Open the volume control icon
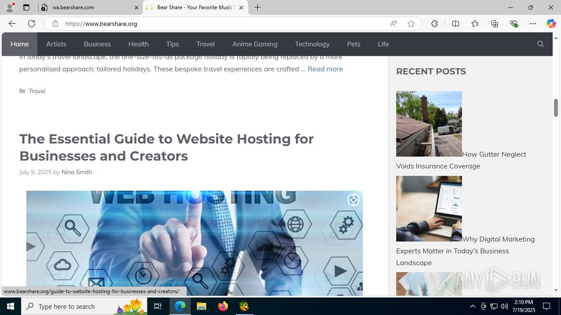This screenshot has width=561, height=315. pos(504,306)
